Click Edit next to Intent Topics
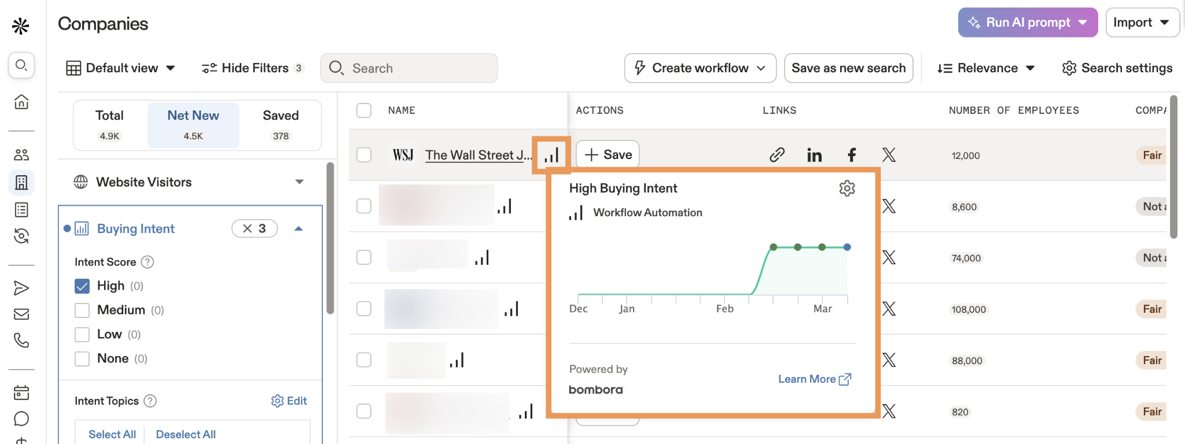Viewport: 1185px width, 444px height. pyautogui.click(x=289, y=401)
